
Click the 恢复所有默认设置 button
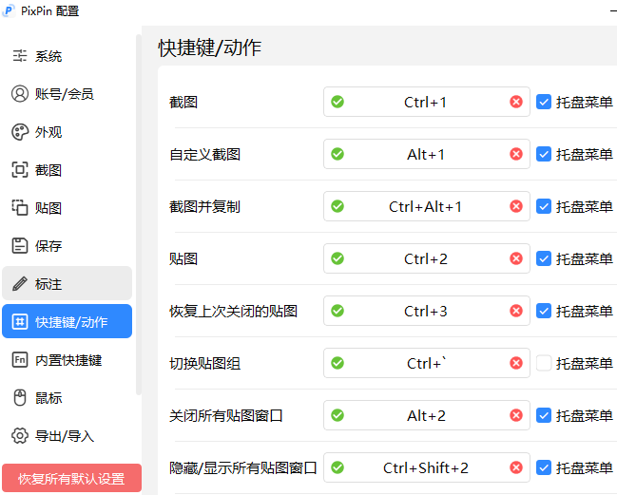(71, 478)
